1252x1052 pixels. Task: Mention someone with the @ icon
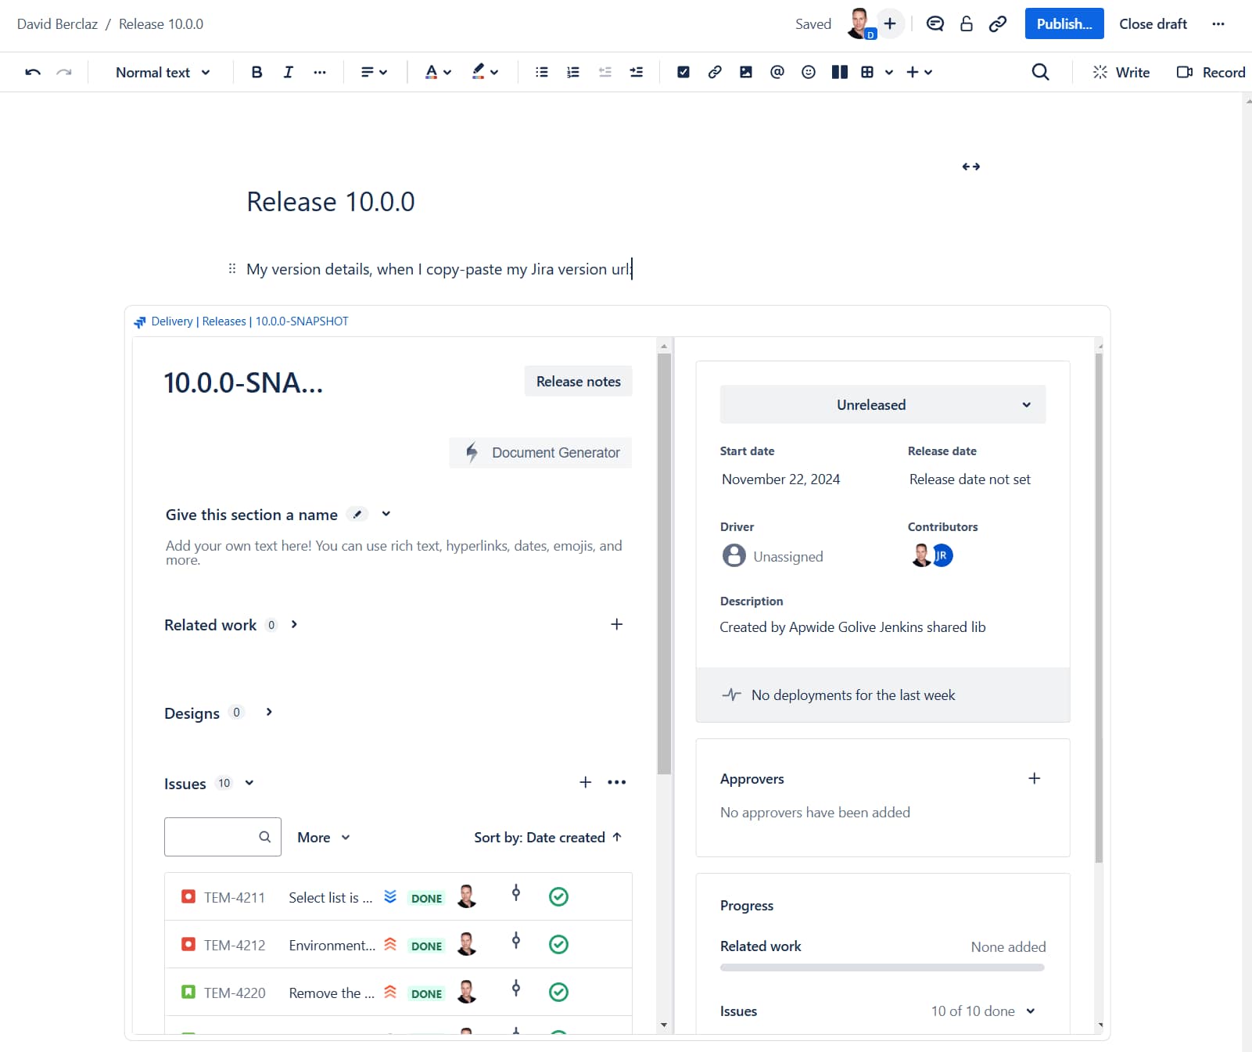coord(776,72)
